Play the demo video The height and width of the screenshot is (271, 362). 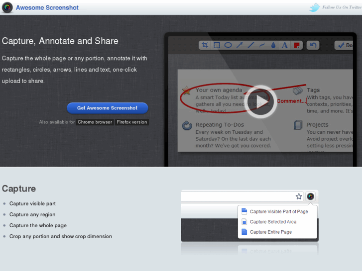click(x=260, y=102)
